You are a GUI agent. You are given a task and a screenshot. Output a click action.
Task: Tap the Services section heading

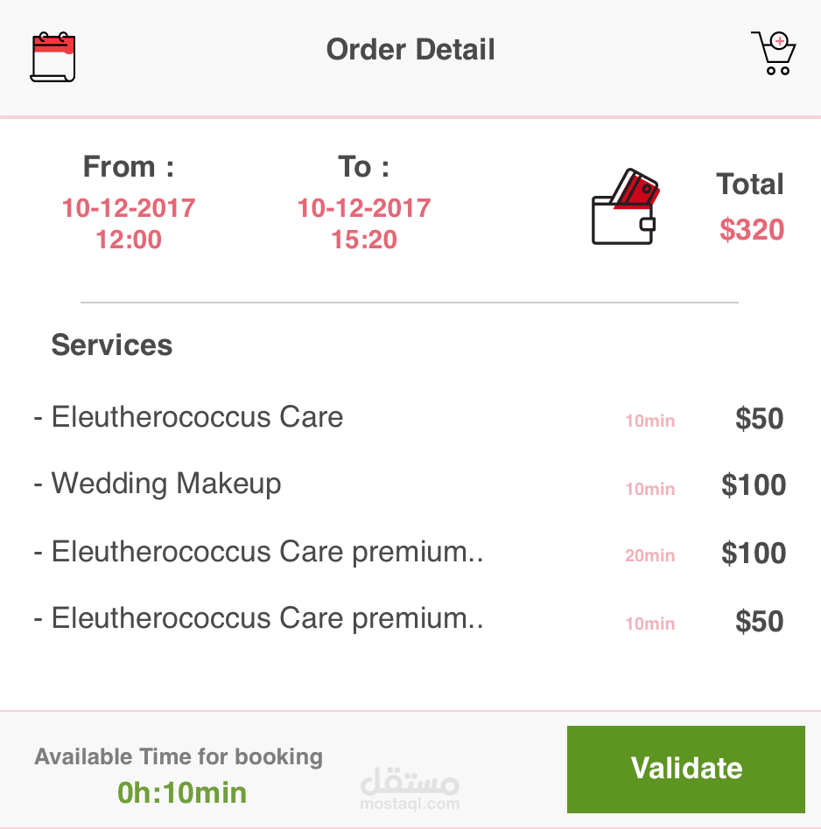112,345
